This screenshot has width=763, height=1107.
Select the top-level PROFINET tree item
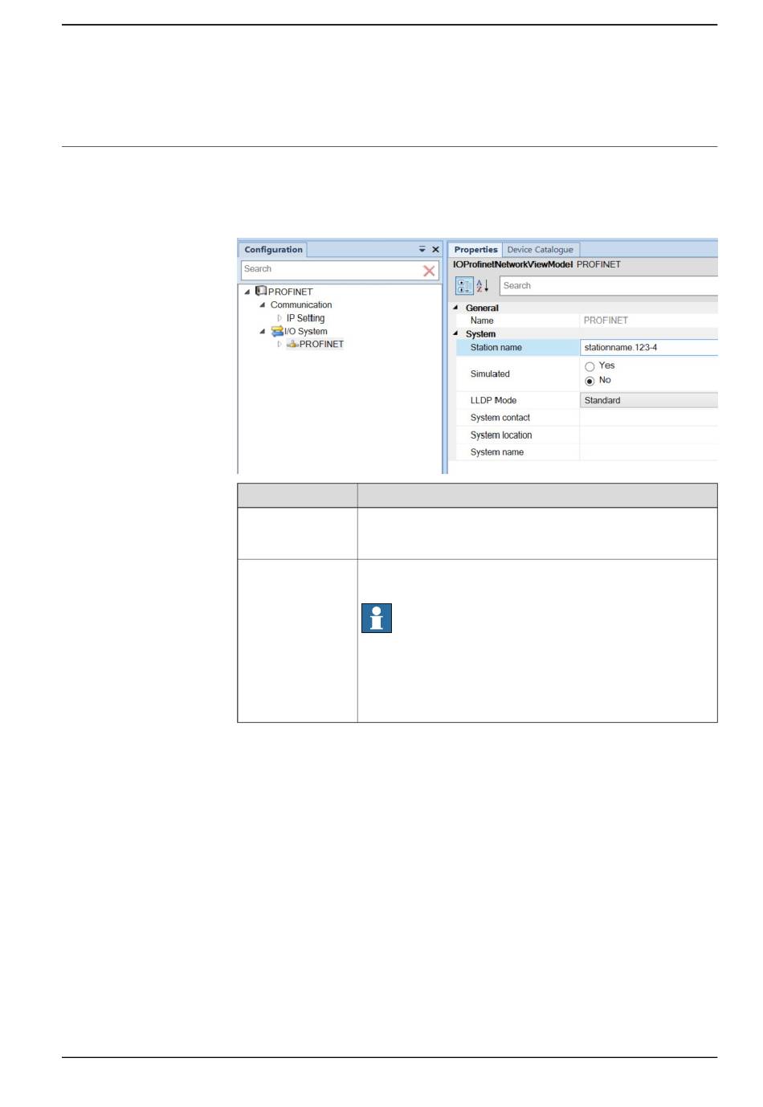[x=291, y=292]
